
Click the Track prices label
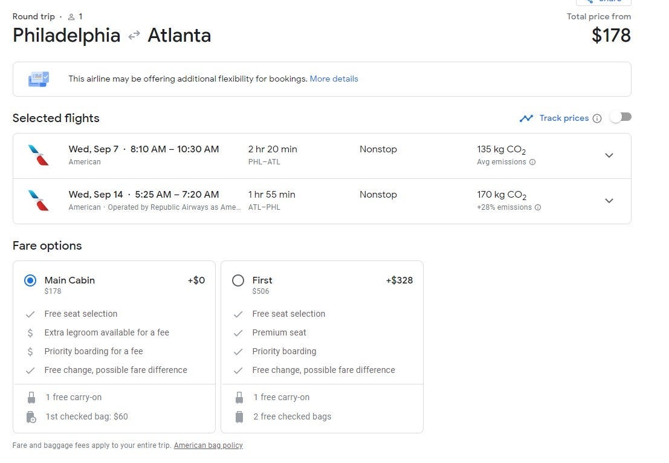564,118
